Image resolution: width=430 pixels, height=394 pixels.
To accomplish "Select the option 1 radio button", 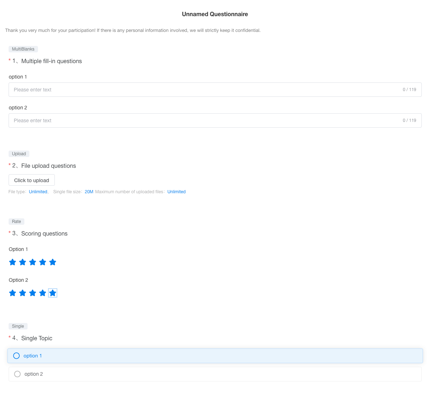I will [x=16, y=356].
